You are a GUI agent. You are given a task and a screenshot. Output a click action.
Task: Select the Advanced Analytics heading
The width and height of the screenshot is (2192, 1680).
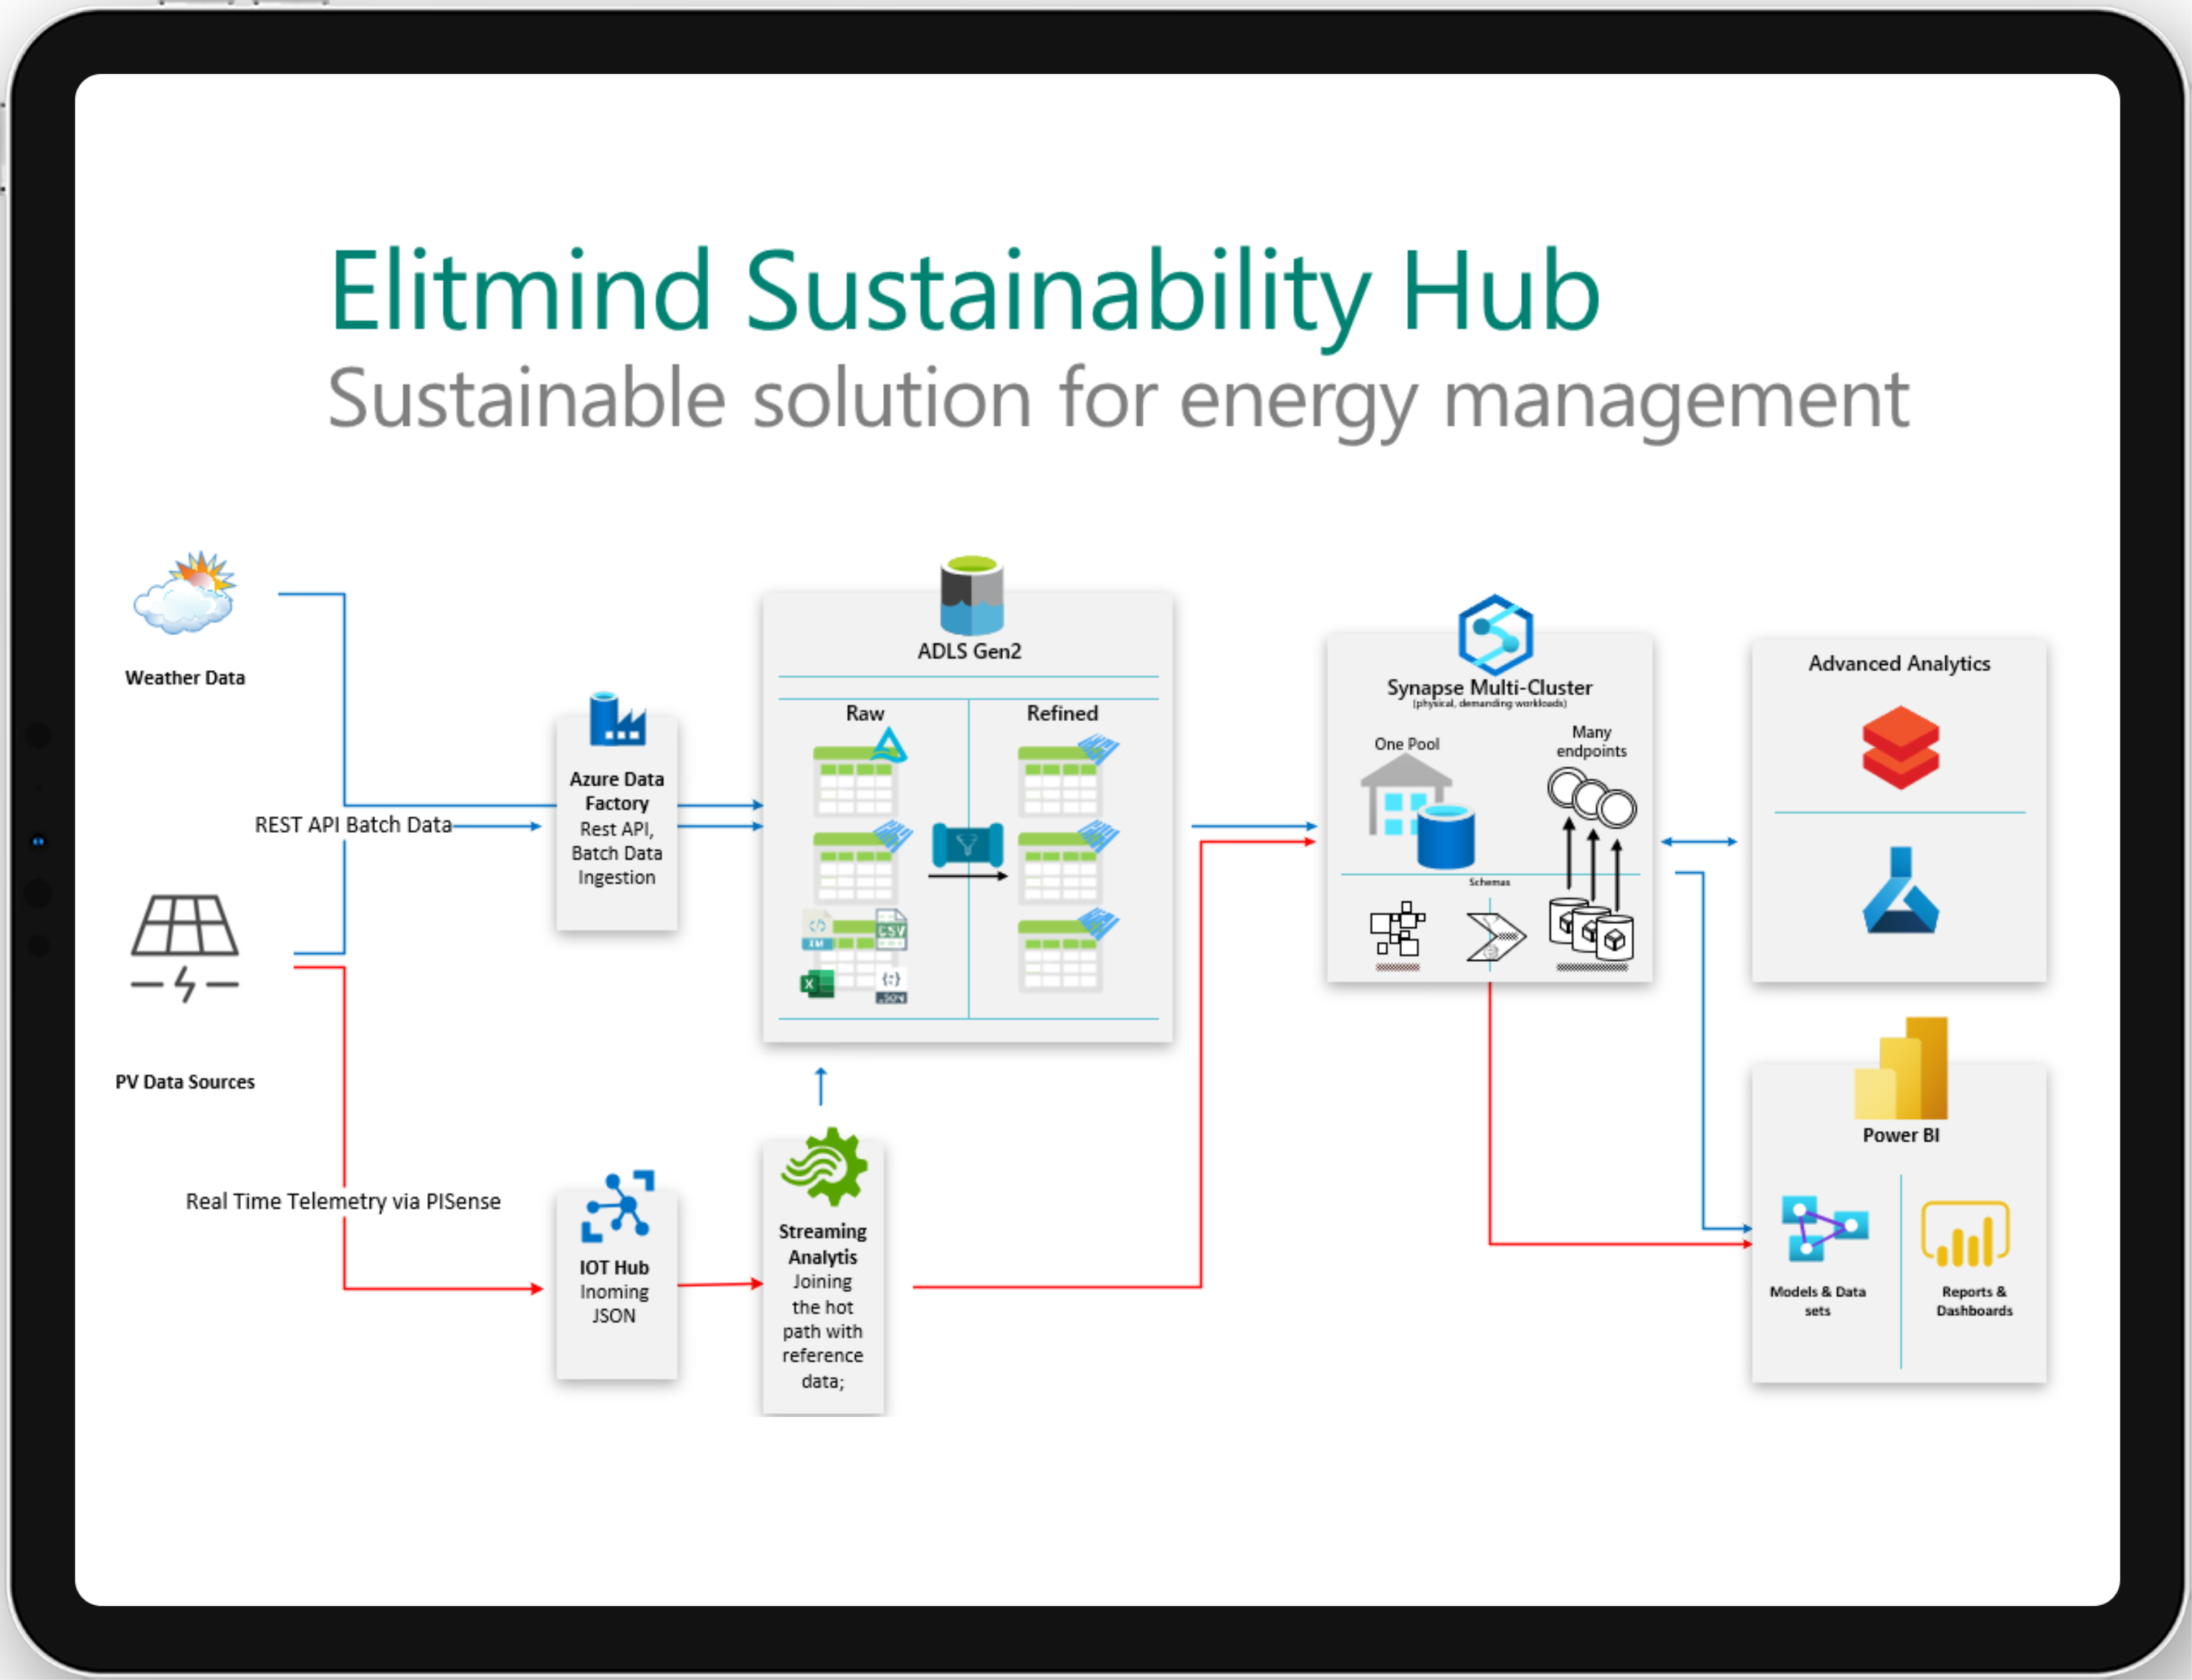pos(1899,664)
